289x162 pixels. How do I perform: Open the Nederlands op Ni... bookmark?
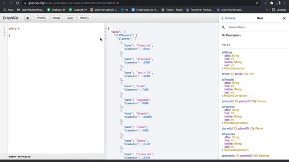(145, 10)
